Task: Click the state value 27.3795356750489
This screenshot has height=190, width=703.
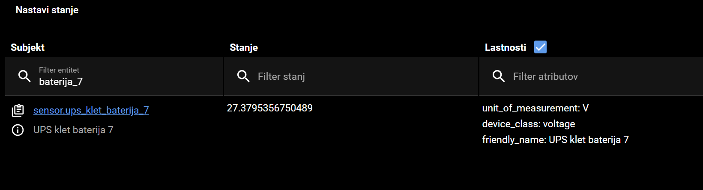Action: pyautogui.click(x=270, y=108)
